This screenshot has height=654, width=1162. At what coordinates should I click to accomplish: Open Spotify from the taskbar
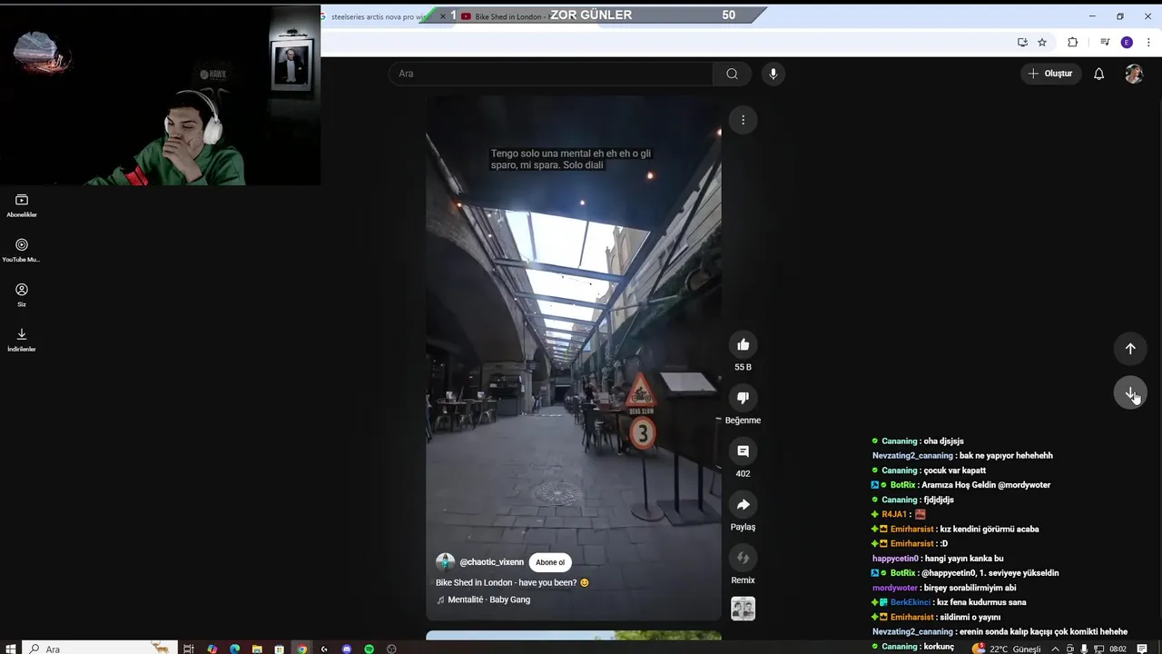tap(369, 649)
